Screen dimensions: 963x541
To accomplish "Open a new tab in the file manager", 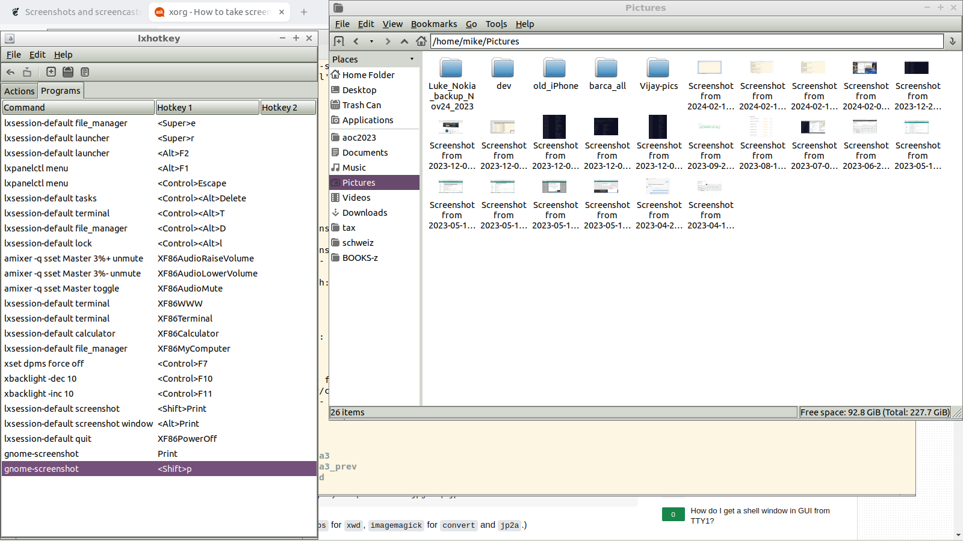I will pyautogui.click(x=338, y=41).
